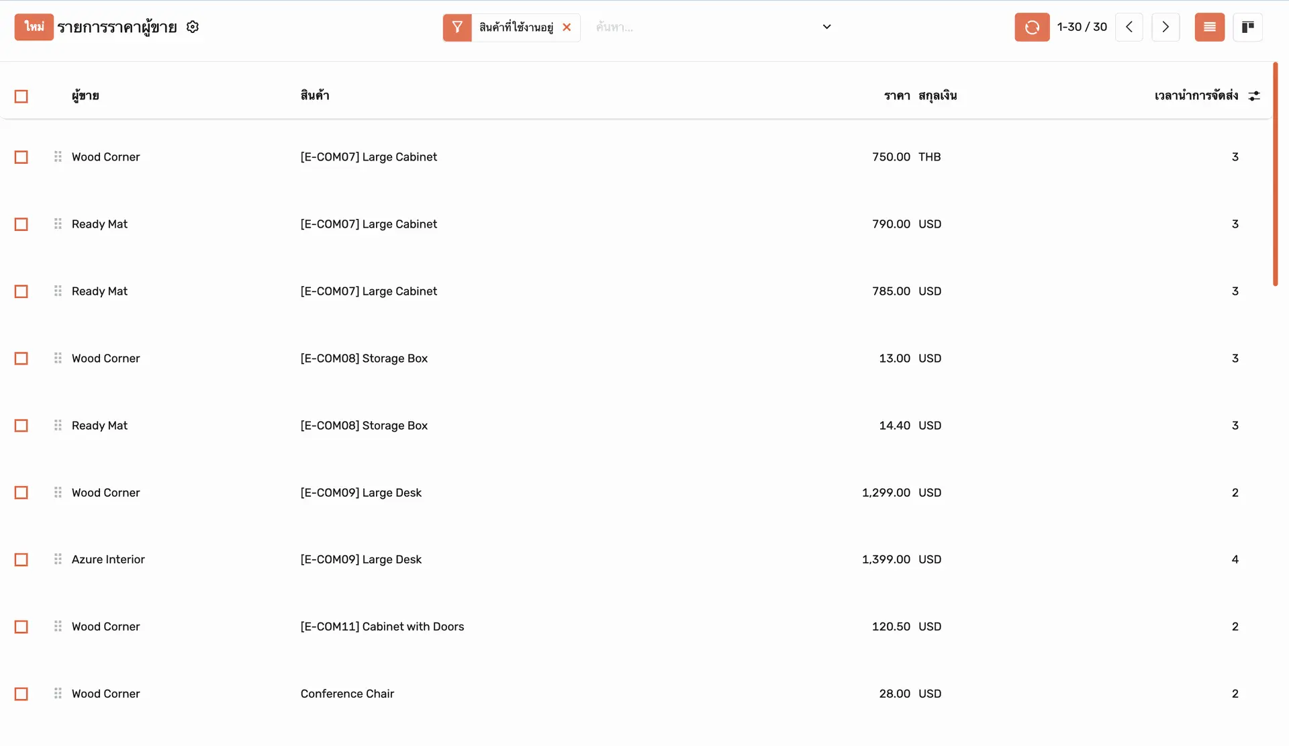Click the 14.40 price cell
Viewport: 1289px width, 746px height.
tap(894, 425)
